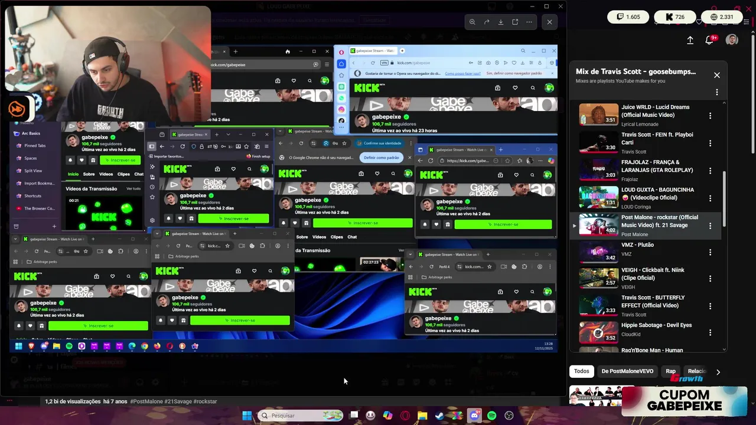Click the #21Savage hashtag link
The height and width of the screenshot is (425, 756).
pyautogui.click(x=180, y=401)
